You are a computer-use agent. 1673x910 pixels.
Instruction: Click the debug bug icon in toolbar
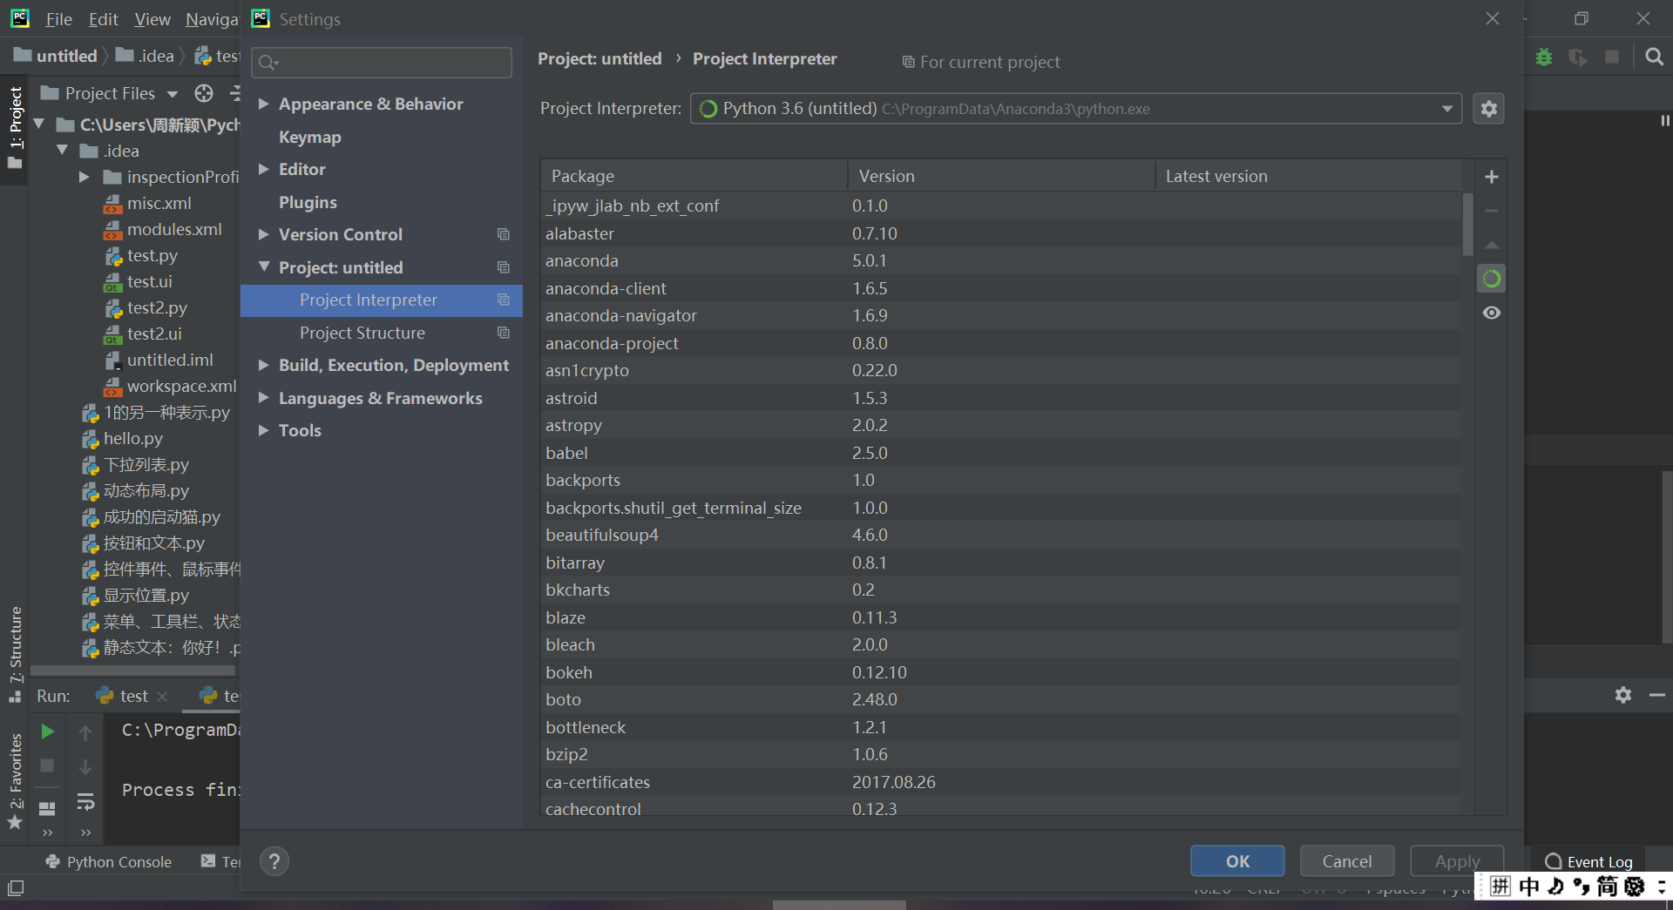pyautogui.click(x=1544, y=57)
